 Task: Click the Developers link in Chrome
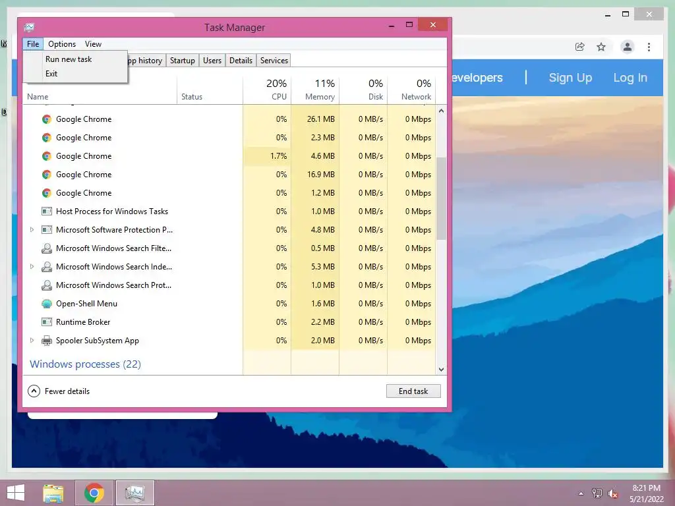pyautogui.click(x=477, y=78)
